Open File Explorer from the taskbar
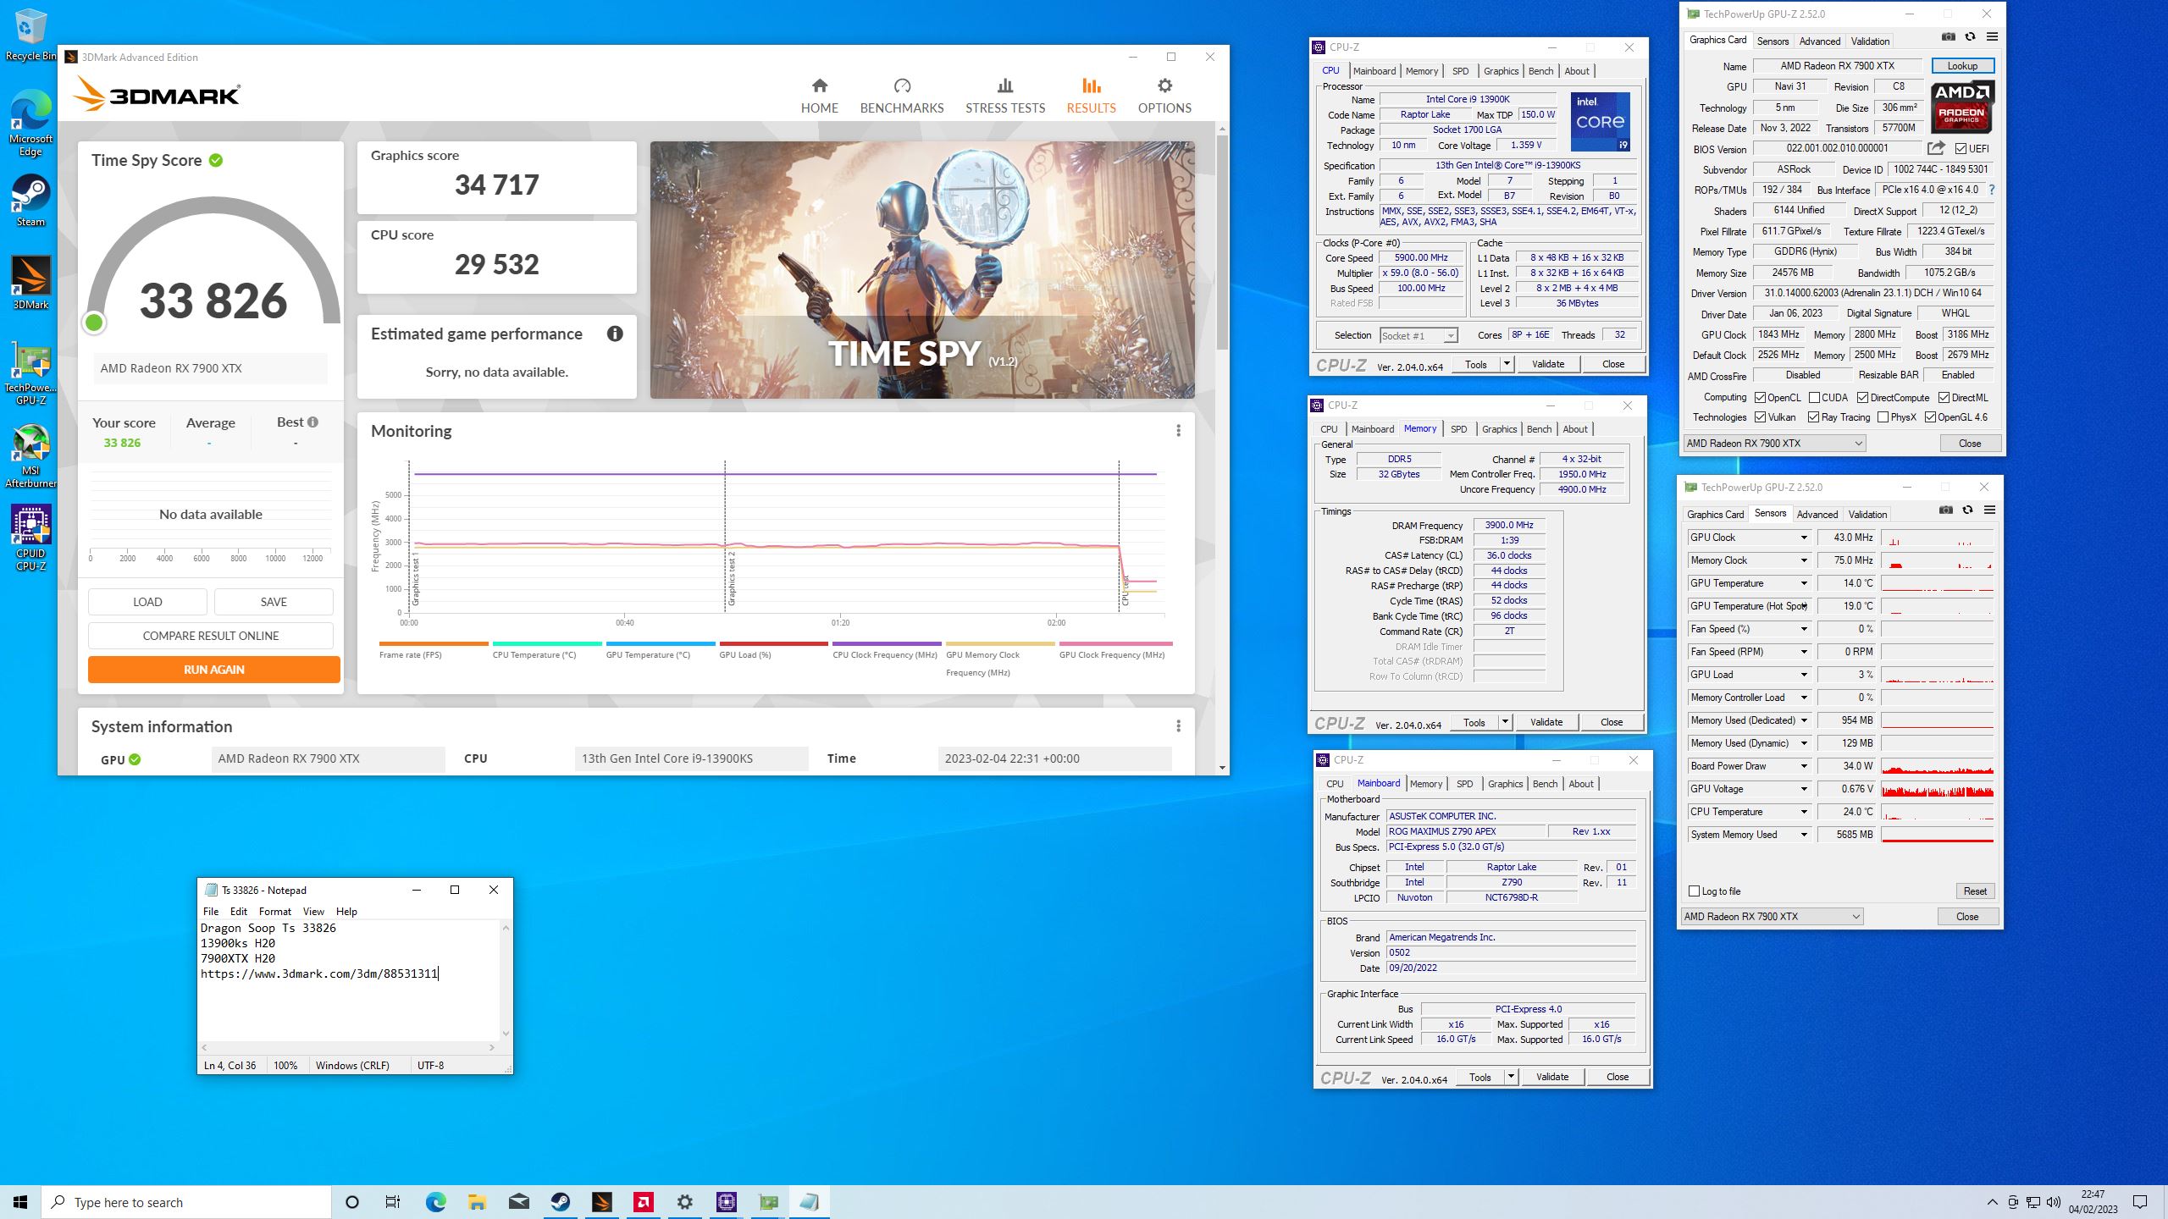 point(477,1202)
